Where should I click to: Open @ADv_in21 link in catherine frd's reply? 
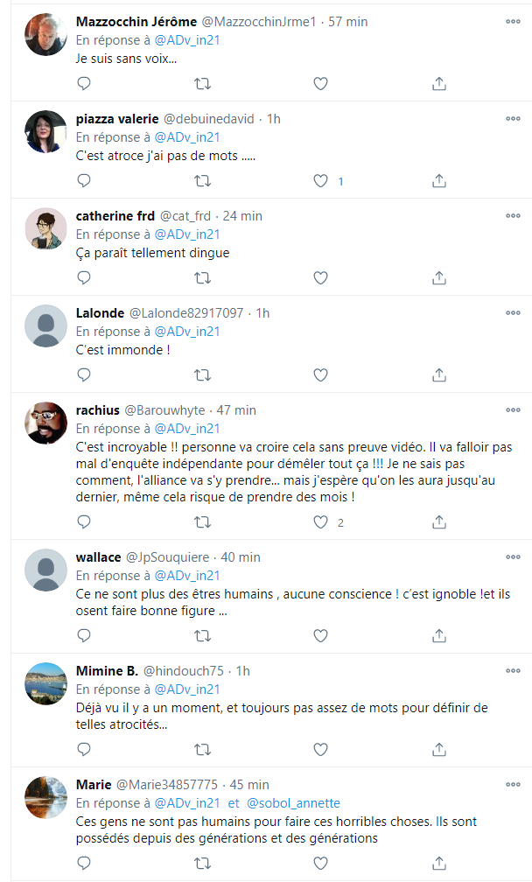pyautogui.click(x=187, y=234)
